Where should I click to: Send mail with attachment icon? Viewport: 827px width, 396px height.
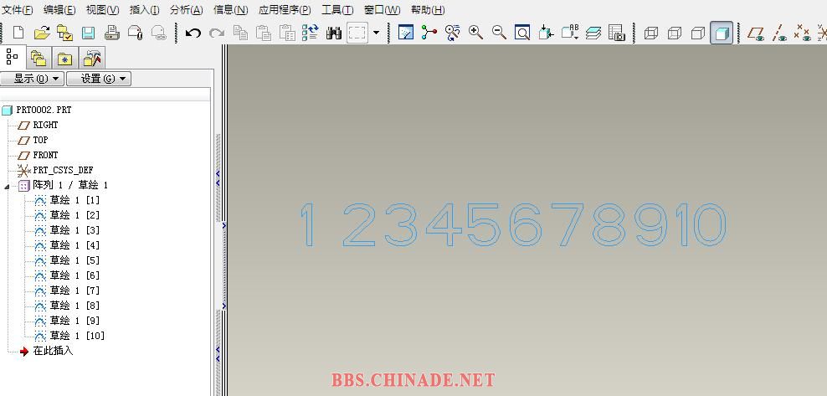(135, 33)
